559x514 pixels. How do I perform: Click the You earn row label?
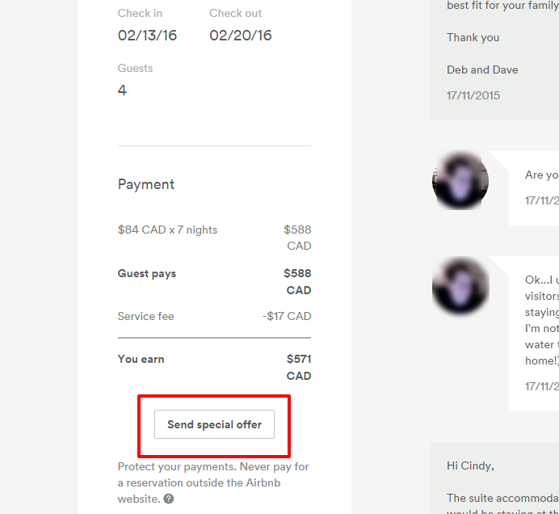pos(141,359)
